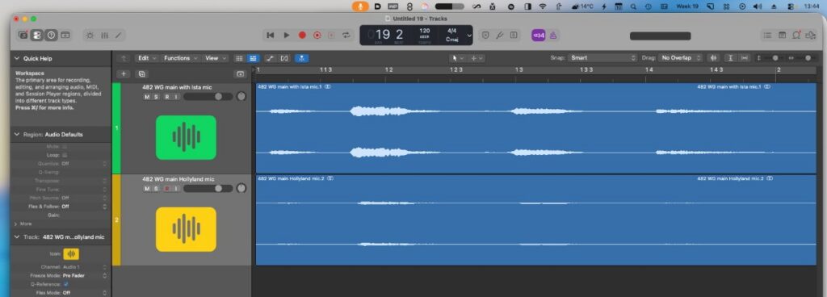Click the tuner fork icon

pos(499,36)
